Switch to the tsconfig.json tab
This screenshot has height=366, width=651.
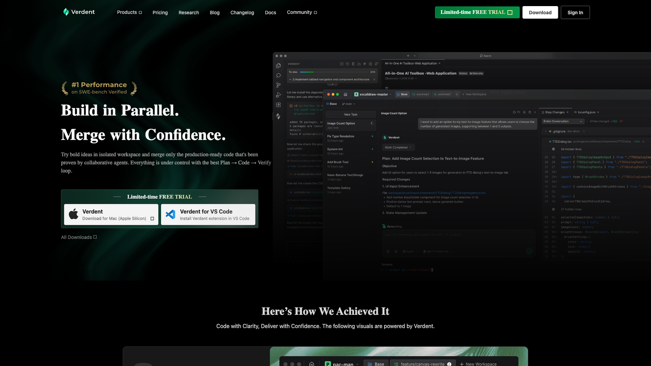coord(586,112)
